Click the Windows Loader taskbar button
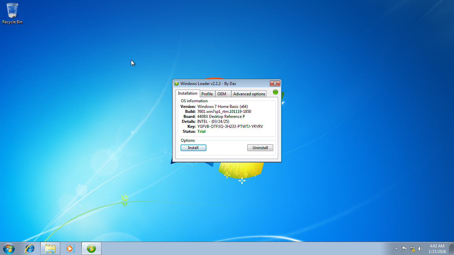This screenshot has height=255, width=454. [x=91, y=248]
